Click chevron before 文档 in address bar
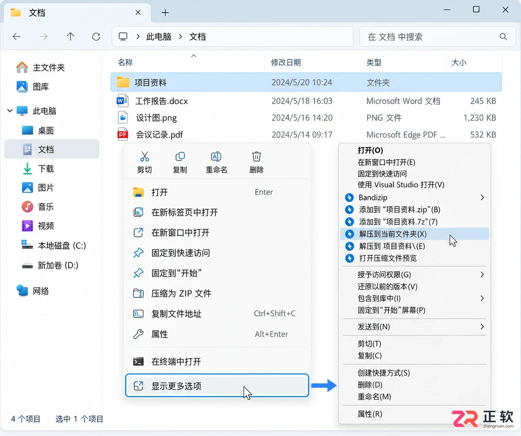 tap(180, 37)
